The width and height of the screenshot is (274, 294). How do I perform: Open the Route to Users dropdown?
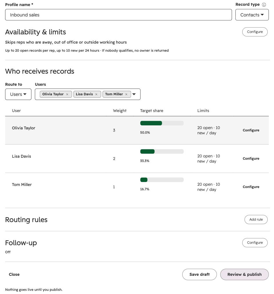click(x=18, y=94)
